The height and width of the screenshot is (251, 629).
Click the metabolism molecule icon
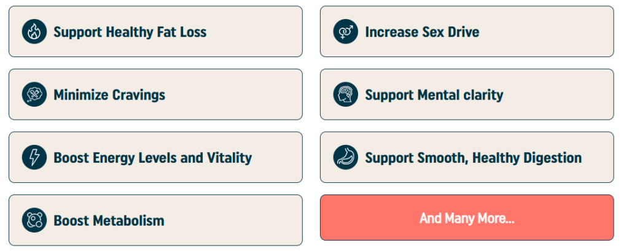pyautogui.click(x=34, y=220)
